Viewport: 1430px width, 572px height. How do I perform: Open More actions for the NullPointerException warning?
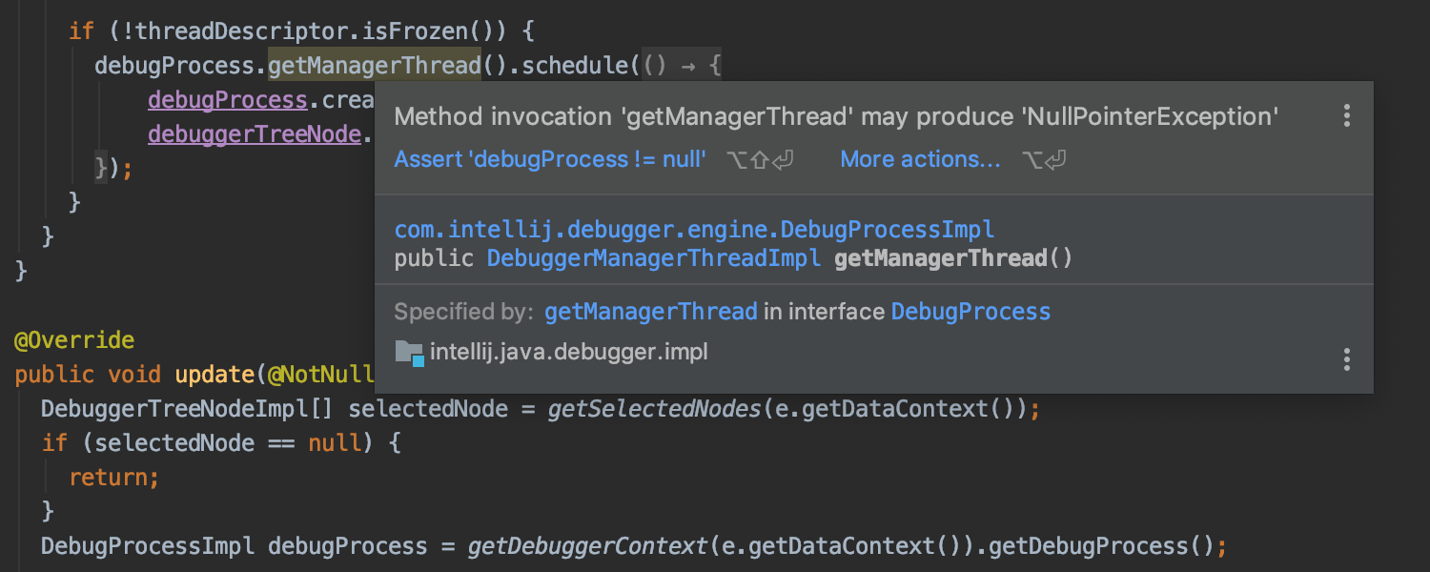919,159
